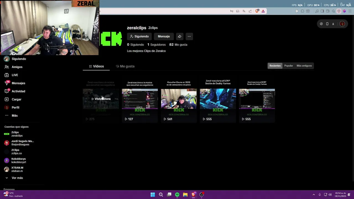
Task: Open the profile avatar menu in the floating top-right bar
Action: click(x=342, y=24)
